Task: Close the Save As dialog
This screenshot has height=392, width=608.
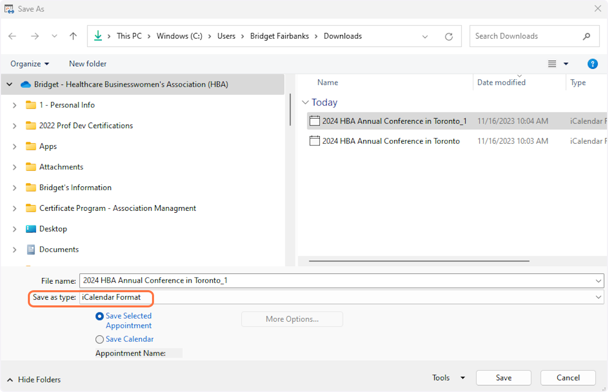Action: pyautogui.click(x=597, y=9)
